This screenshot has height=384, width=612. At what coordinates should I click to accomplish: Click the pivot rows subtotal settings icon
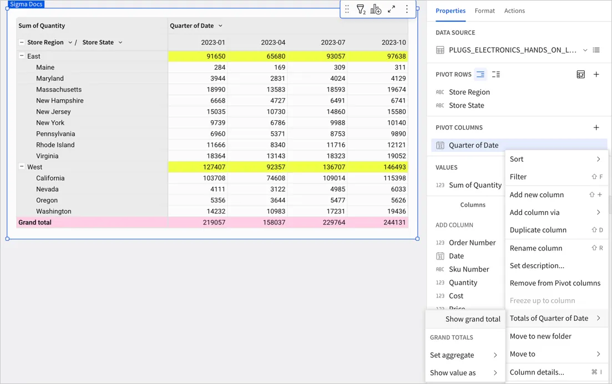click(x=581, y=74)
